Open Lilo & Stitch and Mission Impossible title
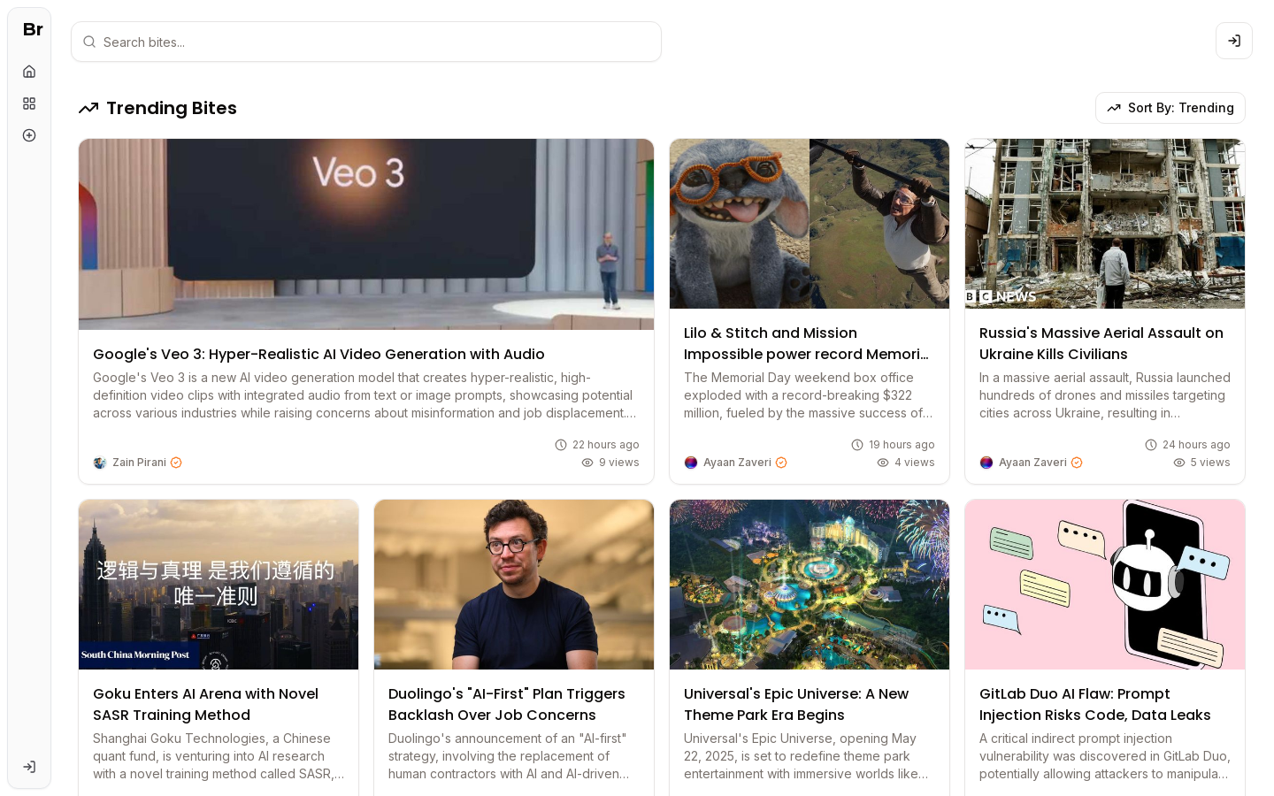The height and width of the screenshot is (796, 1274). (x=806, y=343)
